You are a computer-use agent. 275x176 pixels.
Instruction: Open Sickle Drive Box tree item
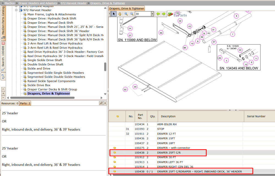pos(39,85)
